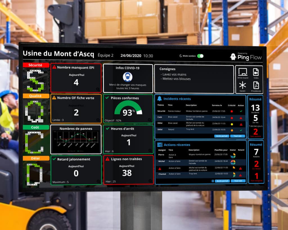This screenshot has height=230, width=288.
Task: Click the green check on Pièces conformes
Action: coord(107,98)
